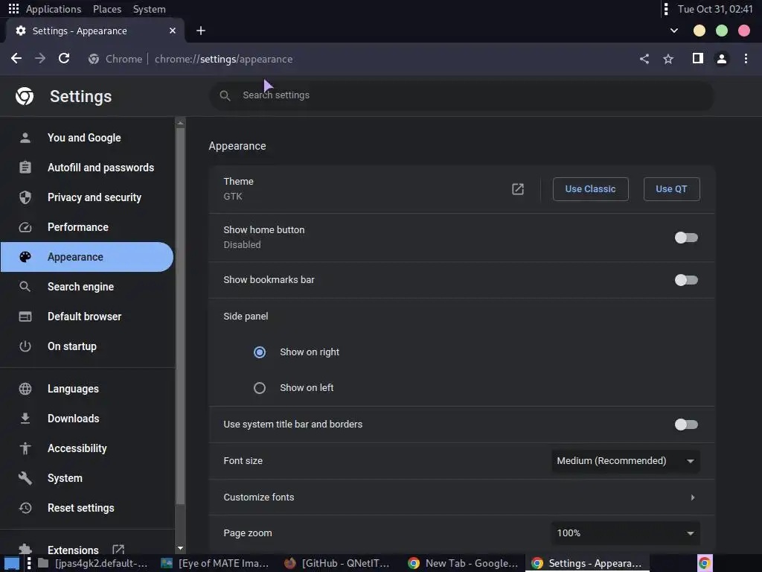762x572 pixels.
Task: Share this page via the share icon
Action: 644,59
